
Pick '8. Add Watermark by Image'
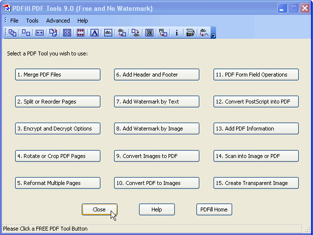click(157, 129)
